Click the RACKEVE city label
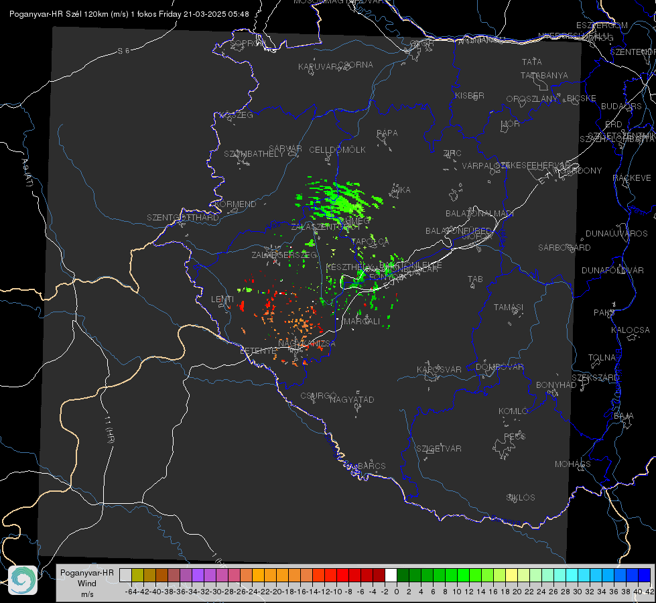The width and height of the screenshot is (656, 603). pos(632,178)
